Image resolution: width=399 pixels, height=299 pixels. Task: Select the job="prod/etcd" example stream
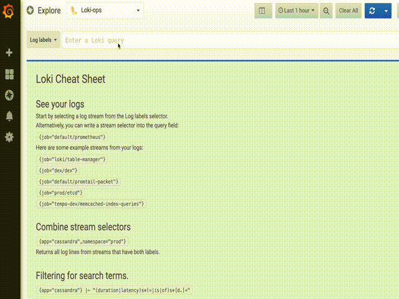[61, 192]
